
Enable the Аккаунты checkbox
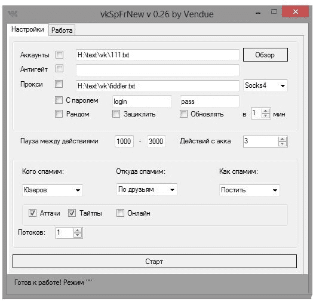pyautogui.click(x=59, y=54)
